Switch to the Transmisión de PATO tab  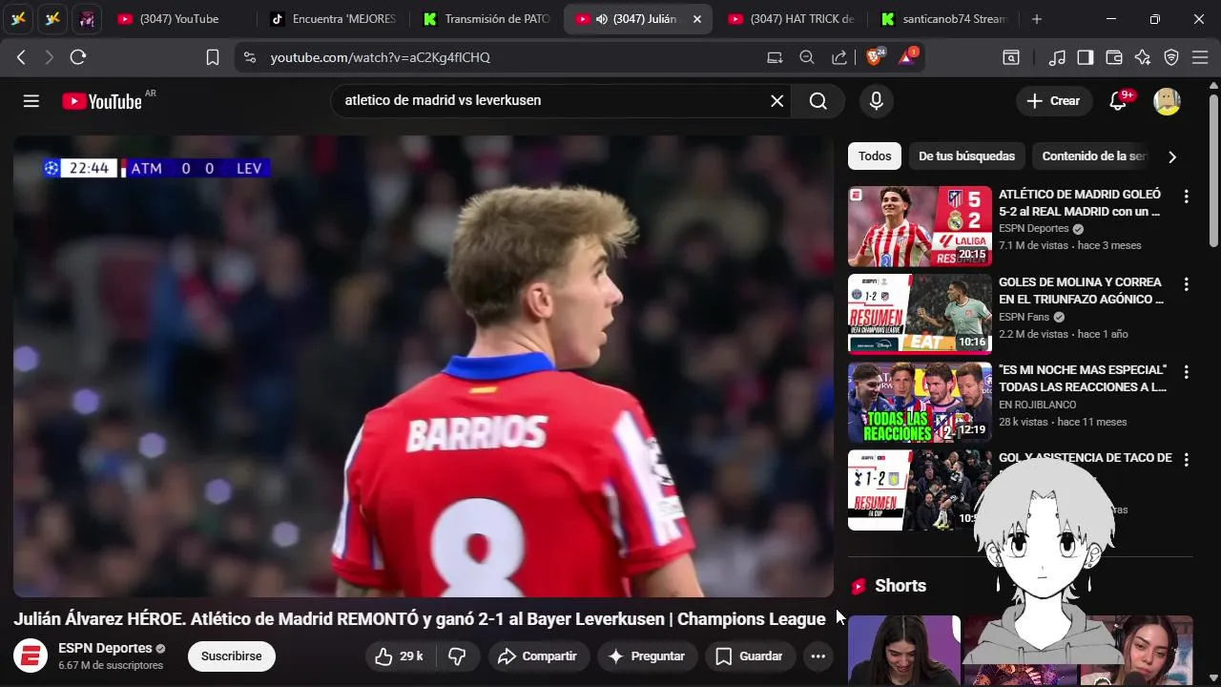486,19
